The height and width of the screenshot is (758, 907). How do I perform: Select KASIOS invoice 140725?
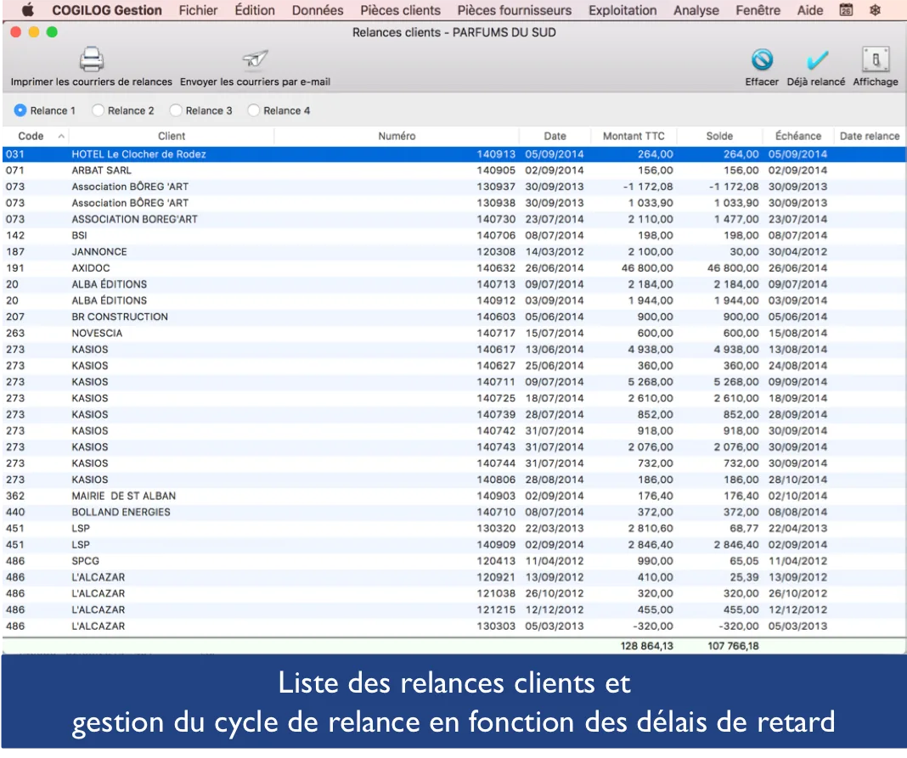point(453,398)
